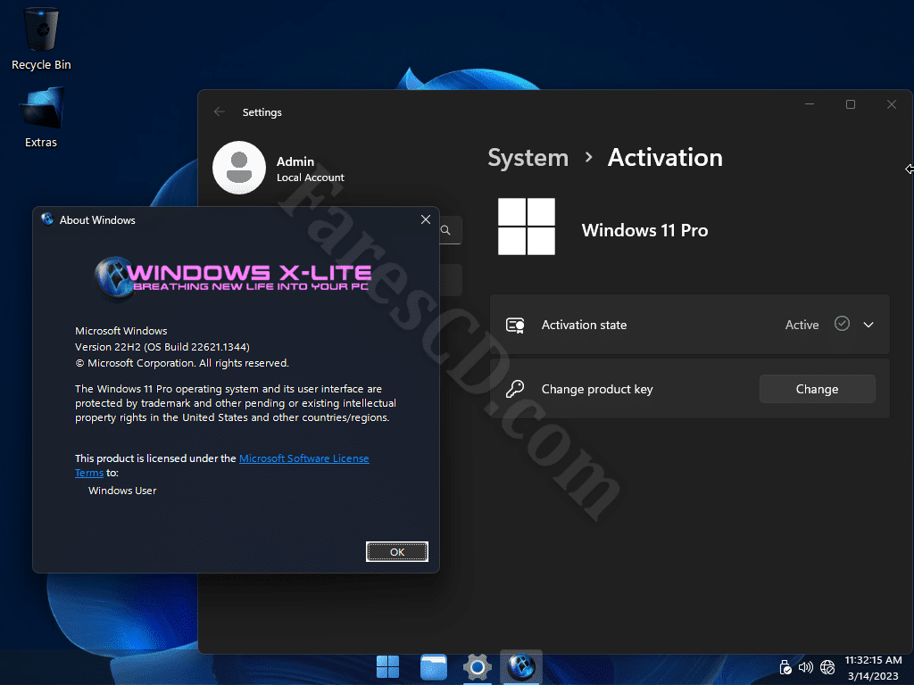Click the Settings search magnifier icon

[x=446, y=230]
